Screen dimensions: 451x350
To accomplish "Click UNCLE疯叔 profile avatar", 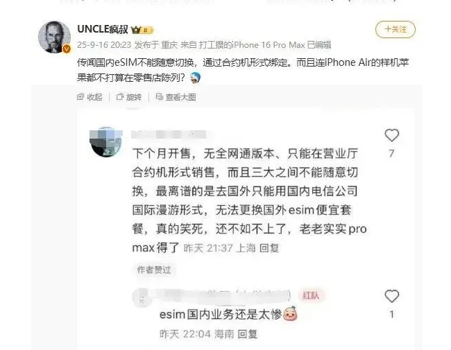I will click(x=54, y=37).
